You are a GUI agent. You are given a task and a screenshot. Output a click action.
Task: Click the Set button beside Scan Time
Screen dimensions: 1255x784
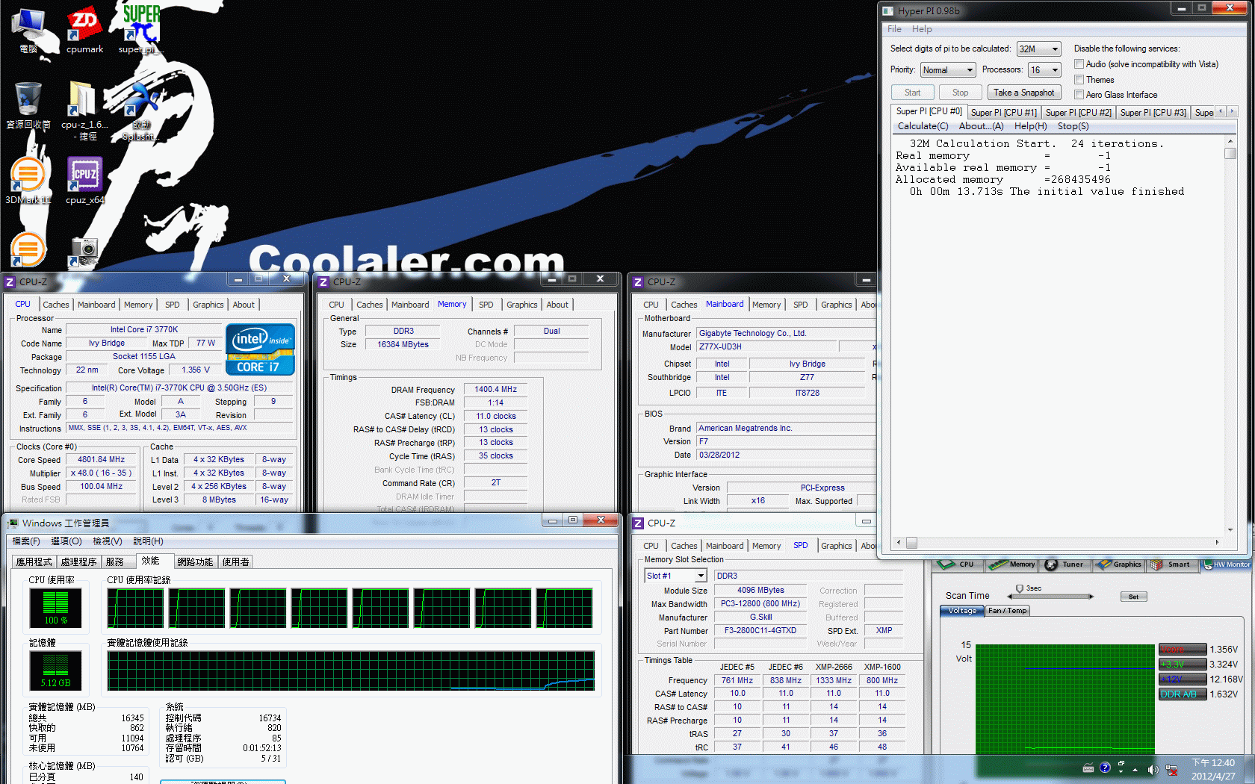click(x=1133, y=597)
